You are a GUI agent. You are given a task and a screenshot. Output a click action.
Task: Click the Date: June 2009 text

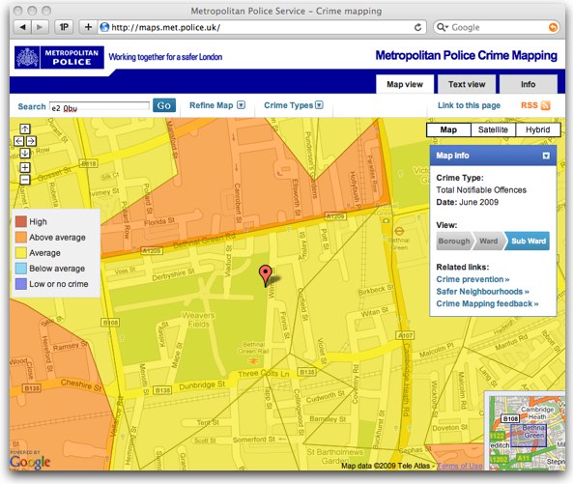467,202
